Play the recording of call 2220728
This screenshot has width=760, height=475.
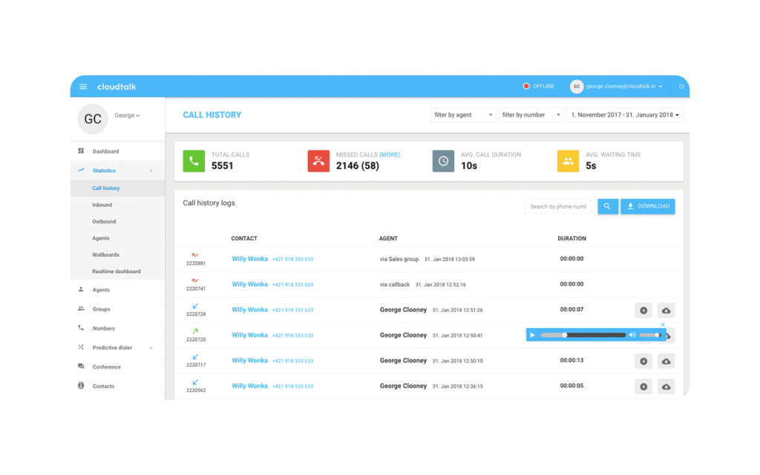(x=643, y=309)
